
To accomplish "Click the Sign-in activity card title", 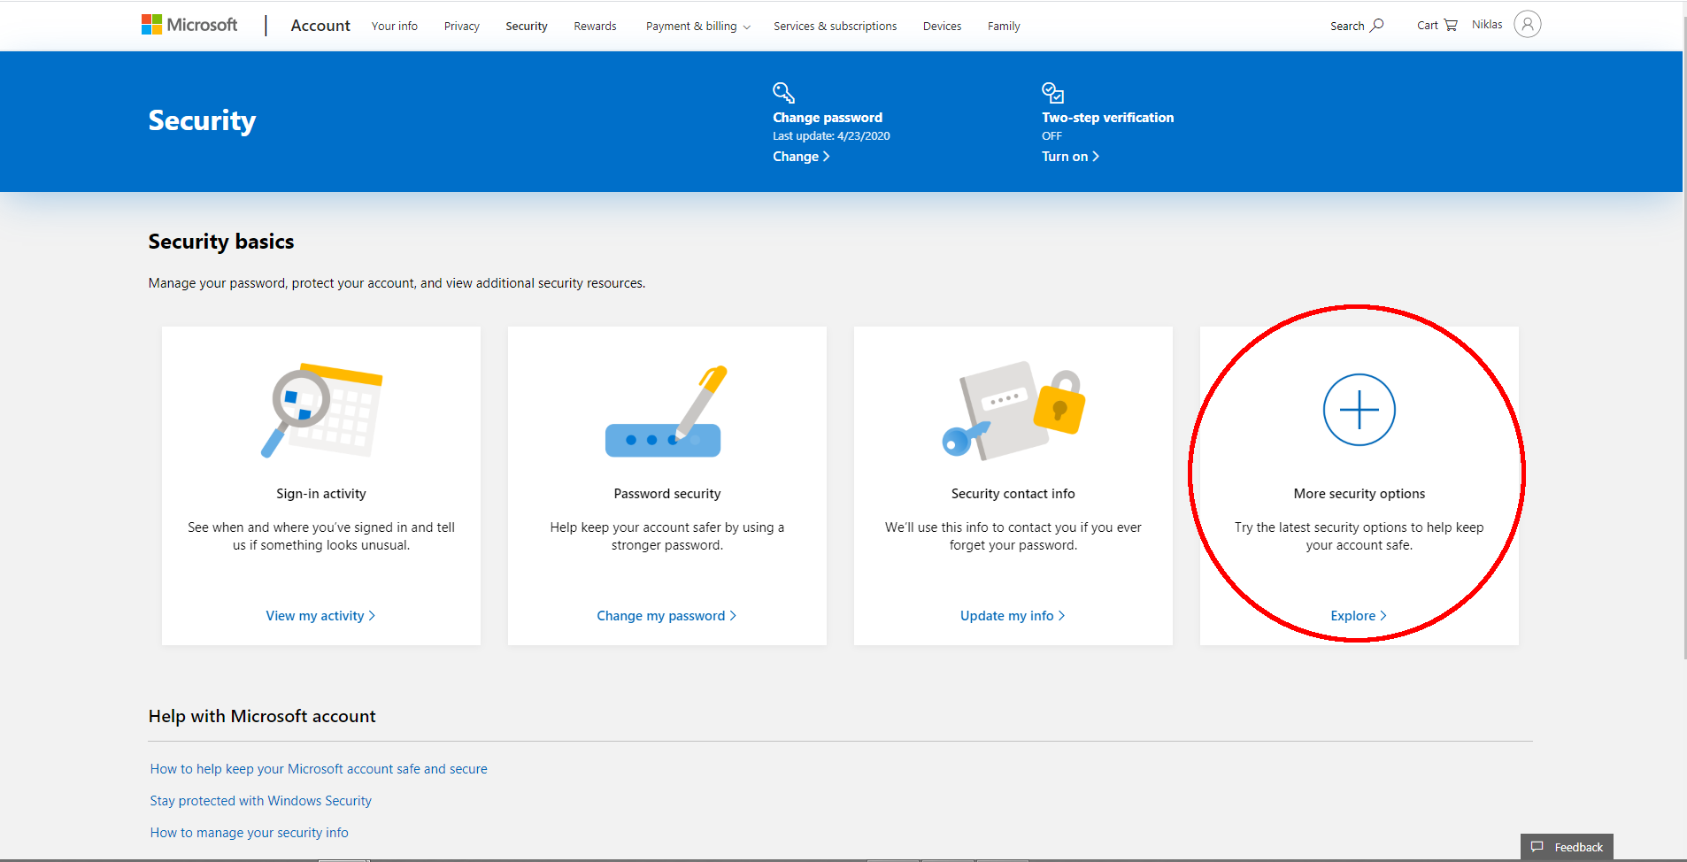I will 320,493.
